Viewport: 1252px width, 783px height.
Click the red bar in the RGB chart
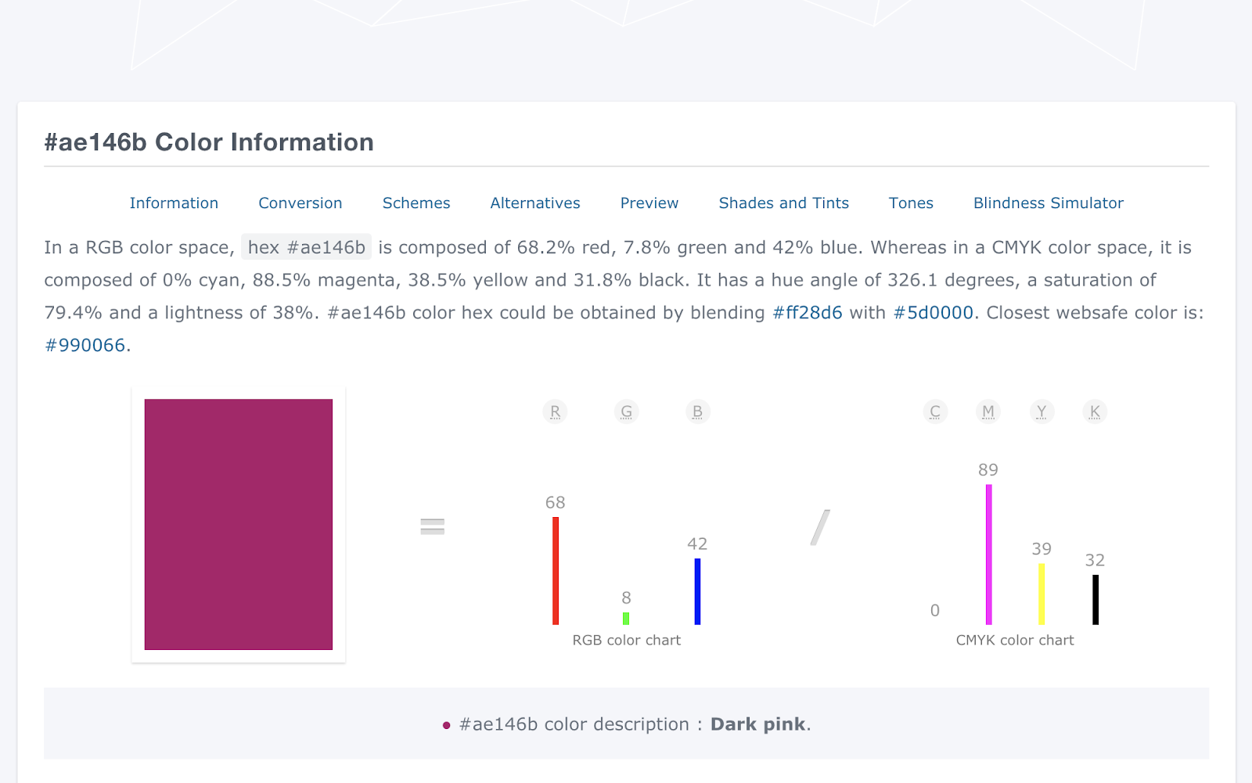(556, 571)
